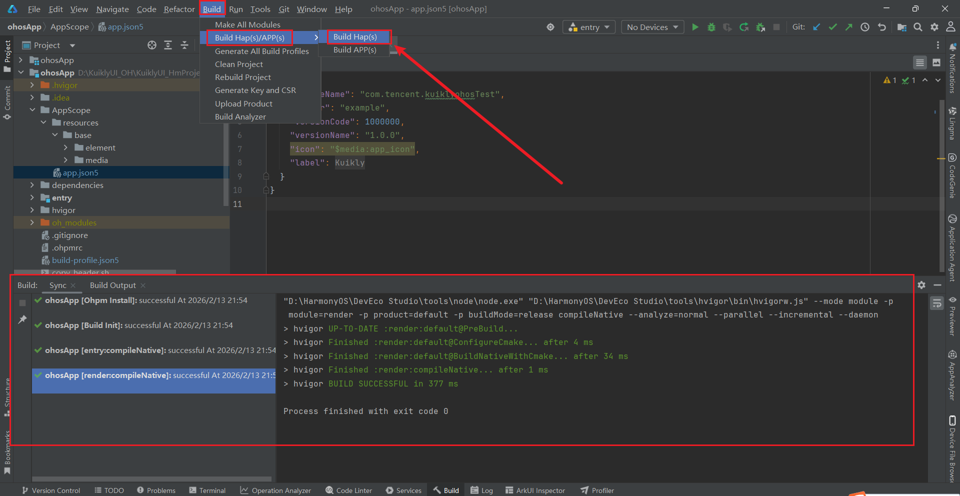Click Git Update Project arrow icon
960x496 pixels.
(x=816, y=27)
